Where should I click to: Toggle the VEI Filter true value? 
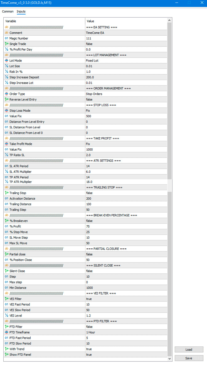89,299
